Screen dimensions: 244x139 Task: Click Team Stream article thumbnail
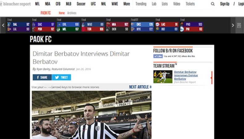tap(163, 77)
